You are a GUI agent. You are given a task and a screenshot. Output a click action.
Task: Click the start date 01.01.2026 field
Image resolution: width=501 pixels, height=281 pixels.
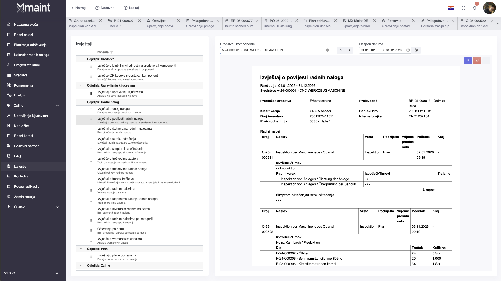point(369,50)
